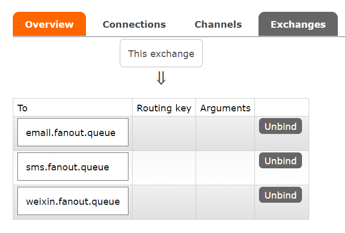This screenshot has height=233, width=345.
Task: Open the Overview tab
Action: (49, 24)
